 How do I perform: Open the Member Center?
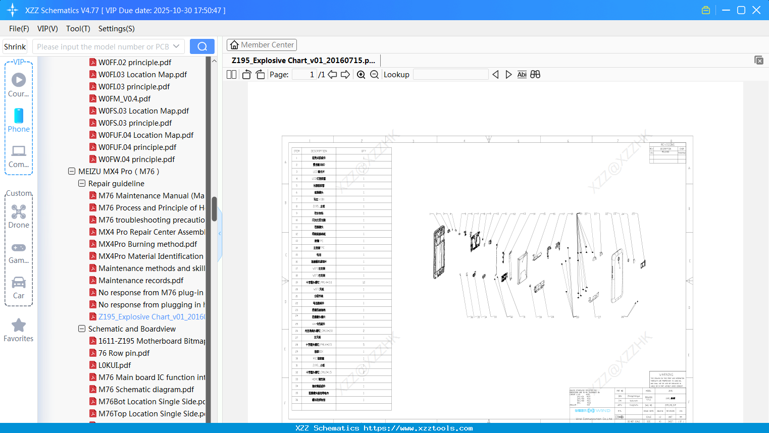pyautogui.click(x=262, y=45)
